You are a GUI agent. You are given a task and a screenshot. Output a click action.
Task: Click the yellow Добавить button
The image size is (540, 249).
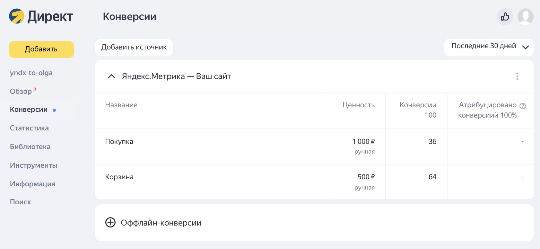41,49
